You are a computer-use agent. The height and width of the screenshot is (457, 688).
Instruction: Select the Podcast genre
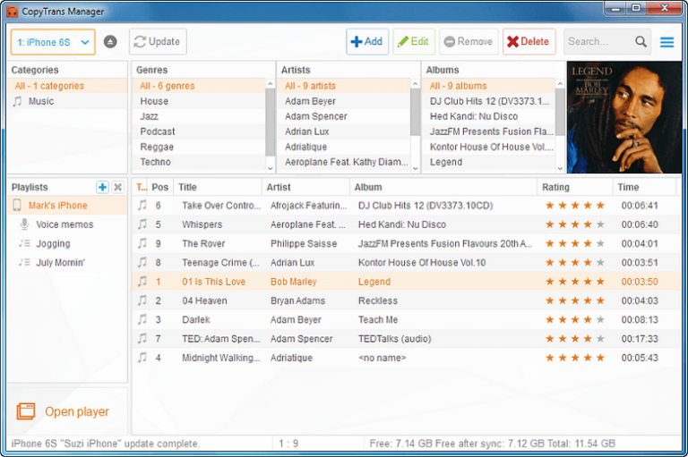(199, 131)
